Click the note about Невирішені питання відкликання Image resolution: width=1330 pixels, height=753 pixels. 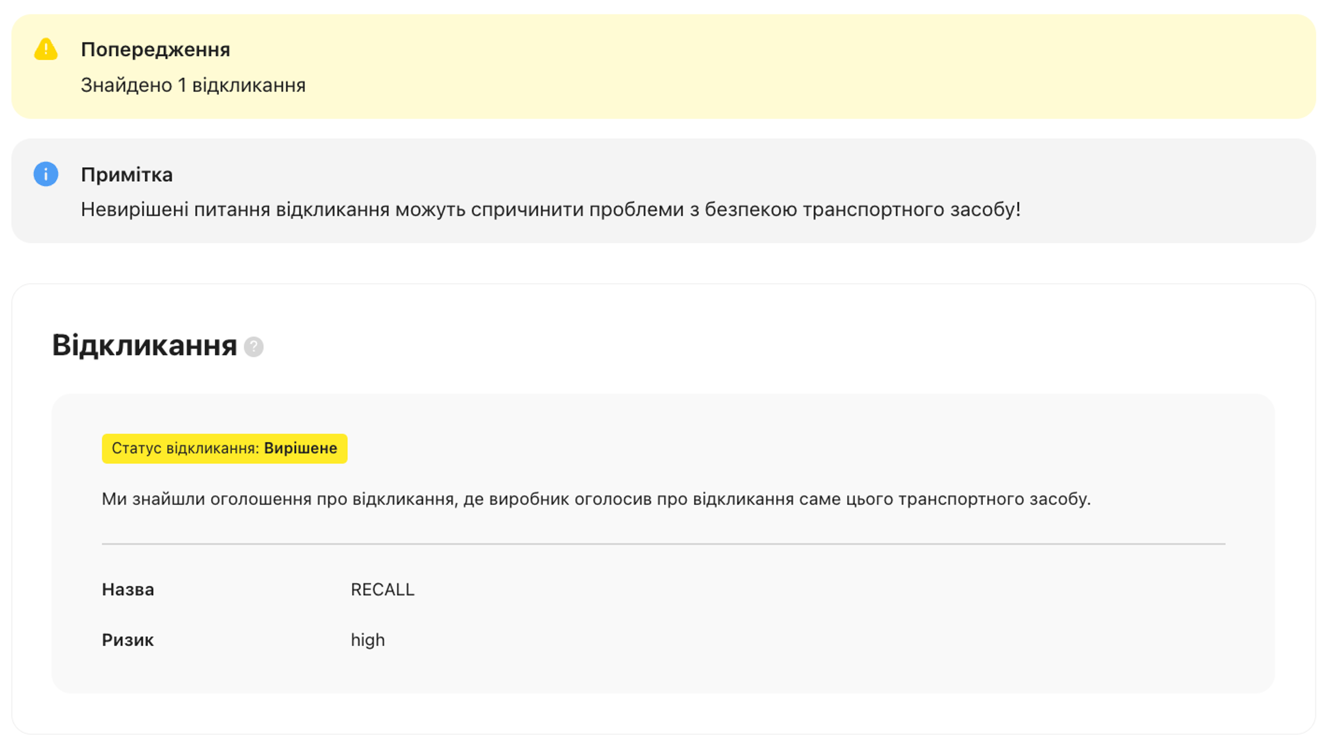[x=551, y=209]
